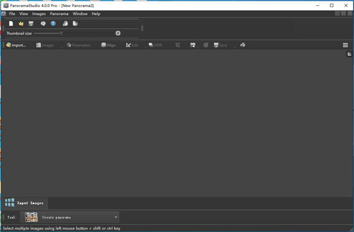Open the Window menu
This screenshot has height=232, width=354.
point(80,14)
